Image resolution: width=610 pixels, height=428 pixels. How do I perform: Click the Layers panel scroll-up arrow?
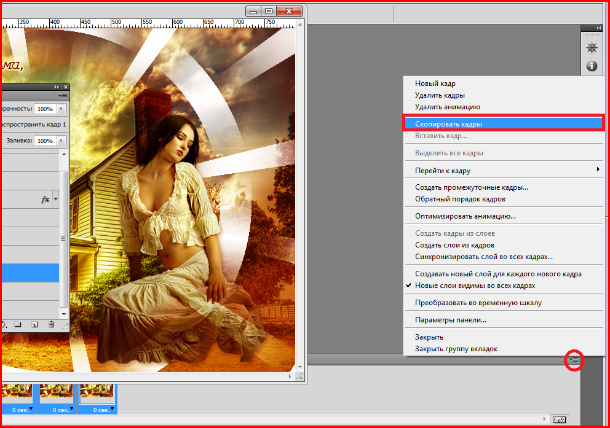tap(64, 154)
